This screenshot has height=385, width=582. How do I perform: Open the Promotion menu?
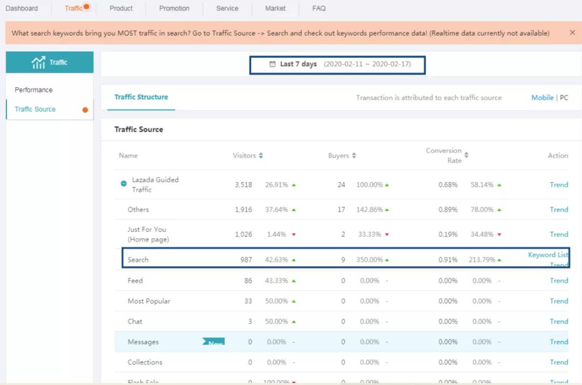click(x=174, y=9)
